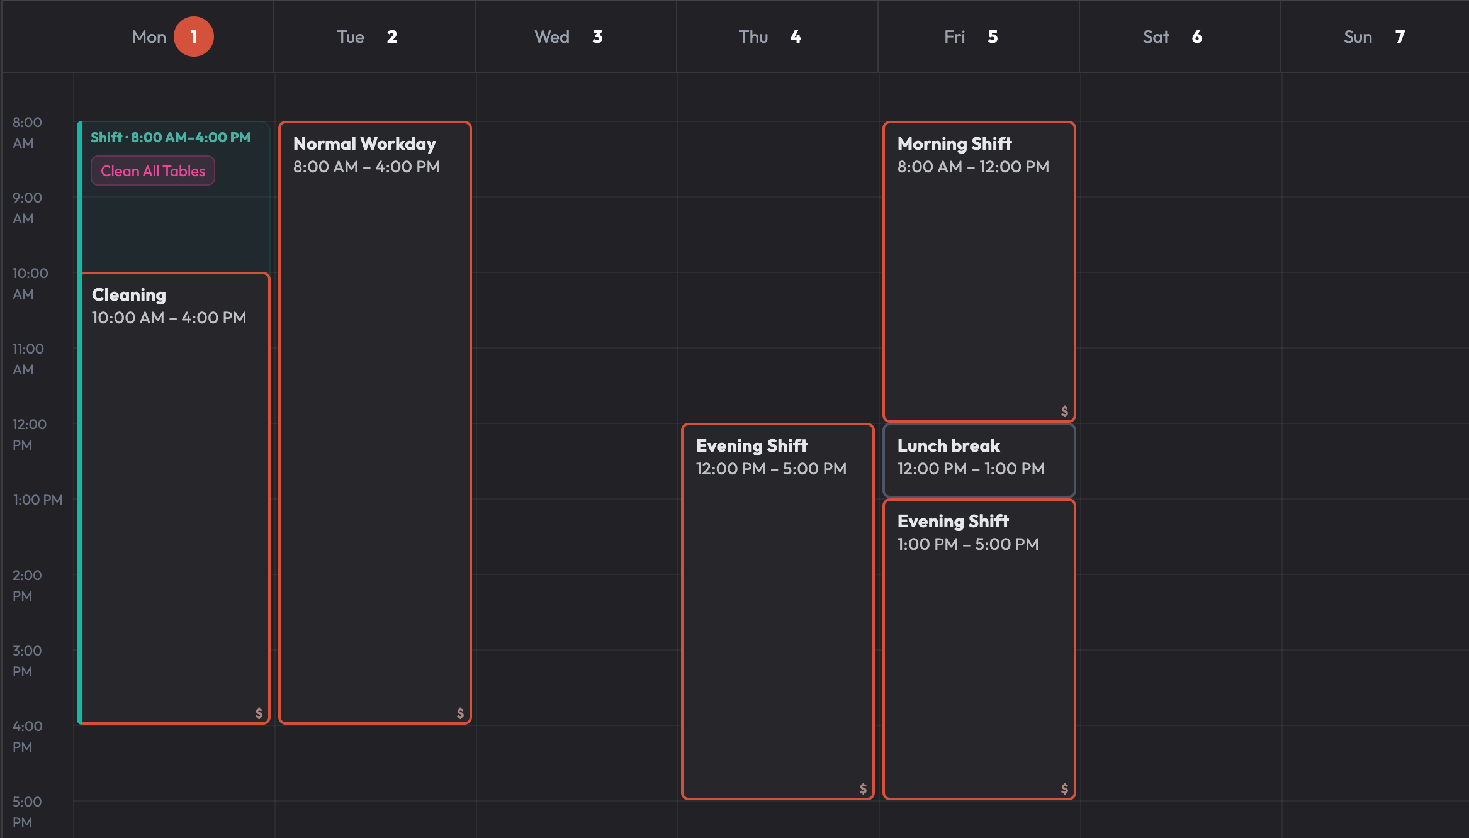Viewport: 1469px width, 838px height.
Task: Click the '10:00 AM – 4:00 PM' time text
Action: point(169,318)
